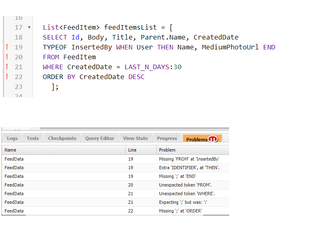Click the error marker on line 19
Image resolution: width=326 pixels, height=252 pixels.
[7, 47]
